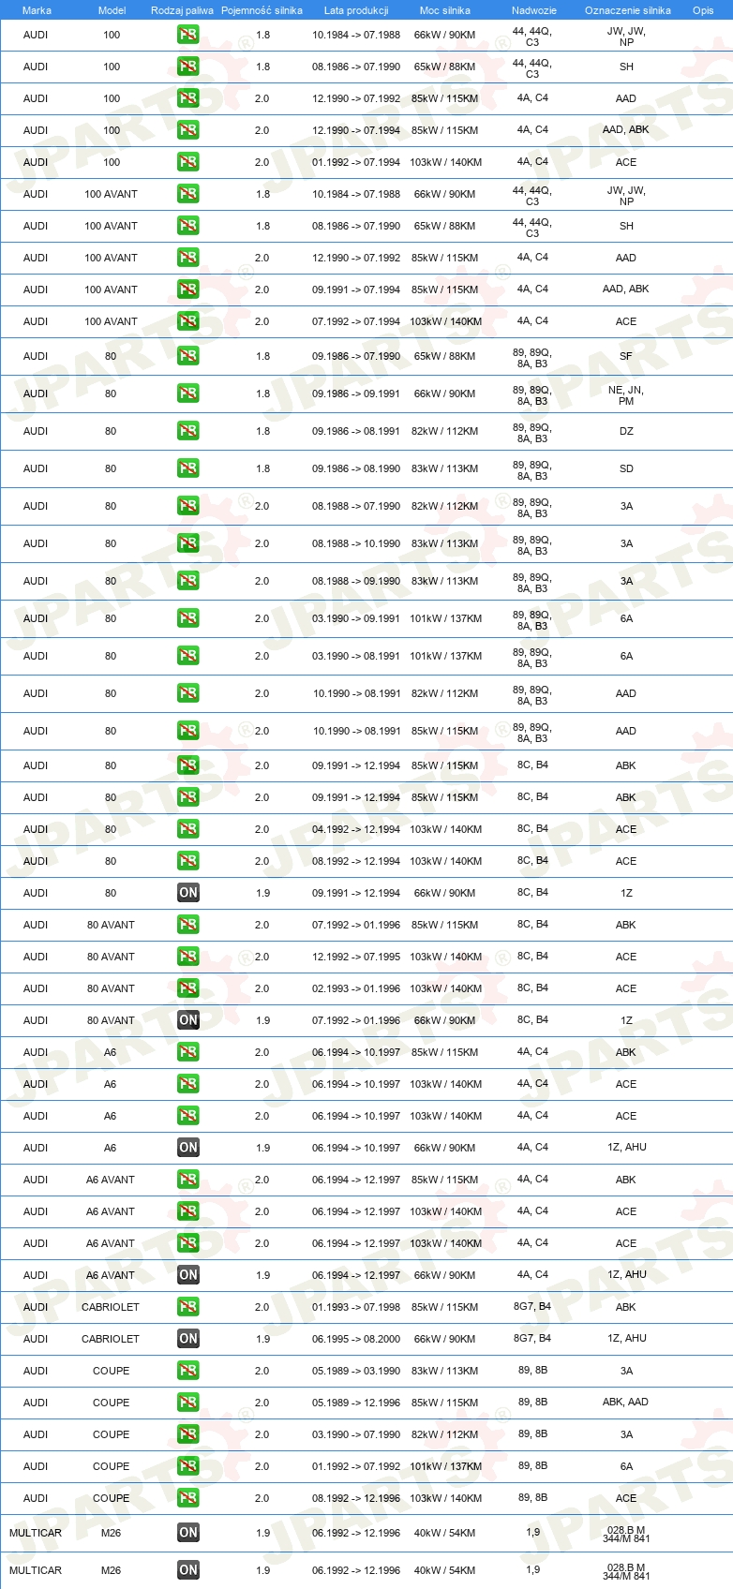This screenshot has width=733, height=1589.
Task: Click the petrol icon in the AUDI 100 ACE row
Action: (188, 162)
